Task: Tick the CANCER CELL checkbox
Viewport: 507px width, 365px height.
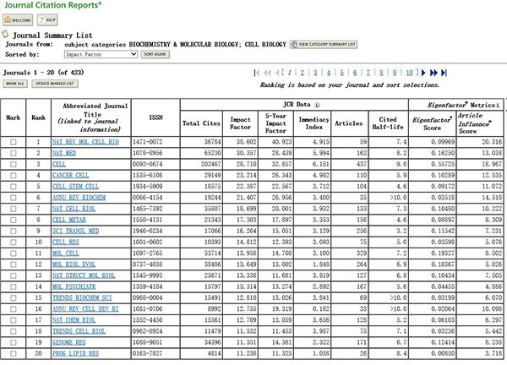Action: (x=14, y=175)
